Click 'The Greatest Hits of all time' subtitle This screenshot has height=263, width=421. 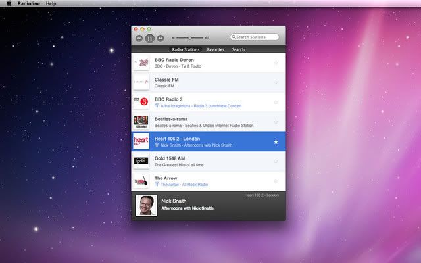click(x=179, y=165)
